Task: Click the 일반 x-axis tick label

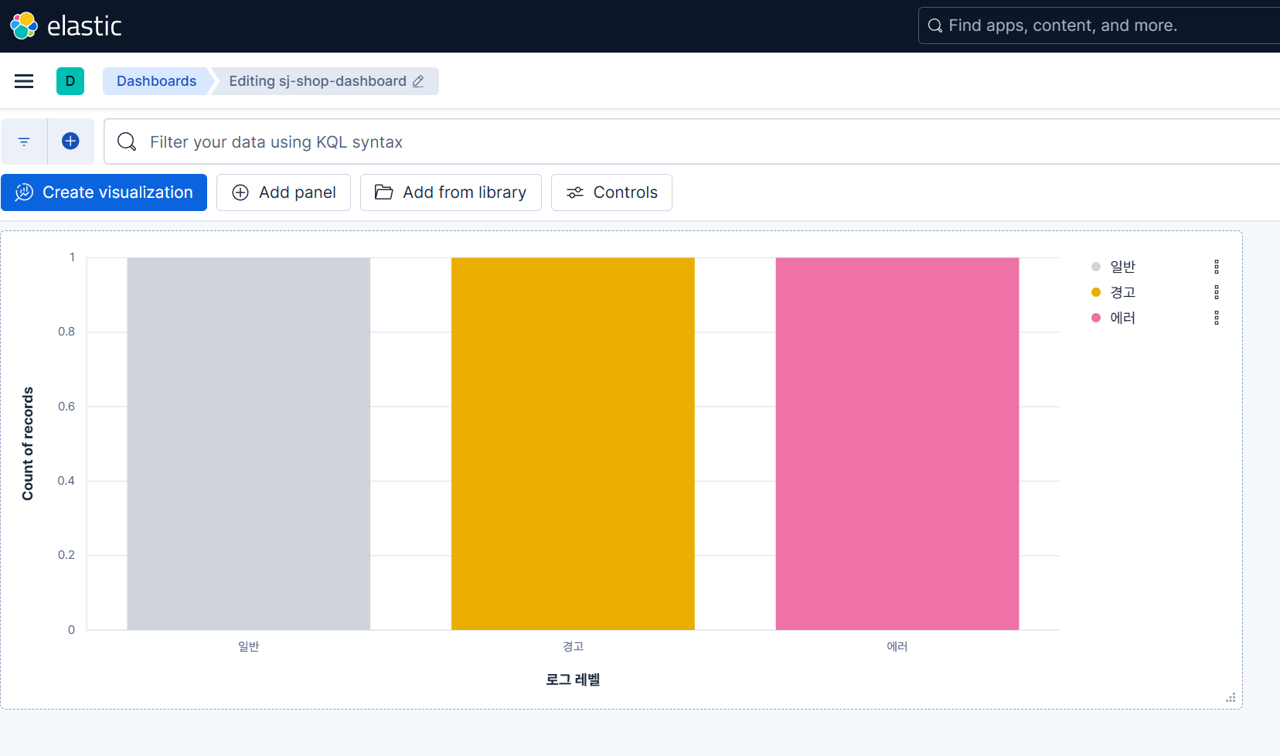Action: (249, 646)
